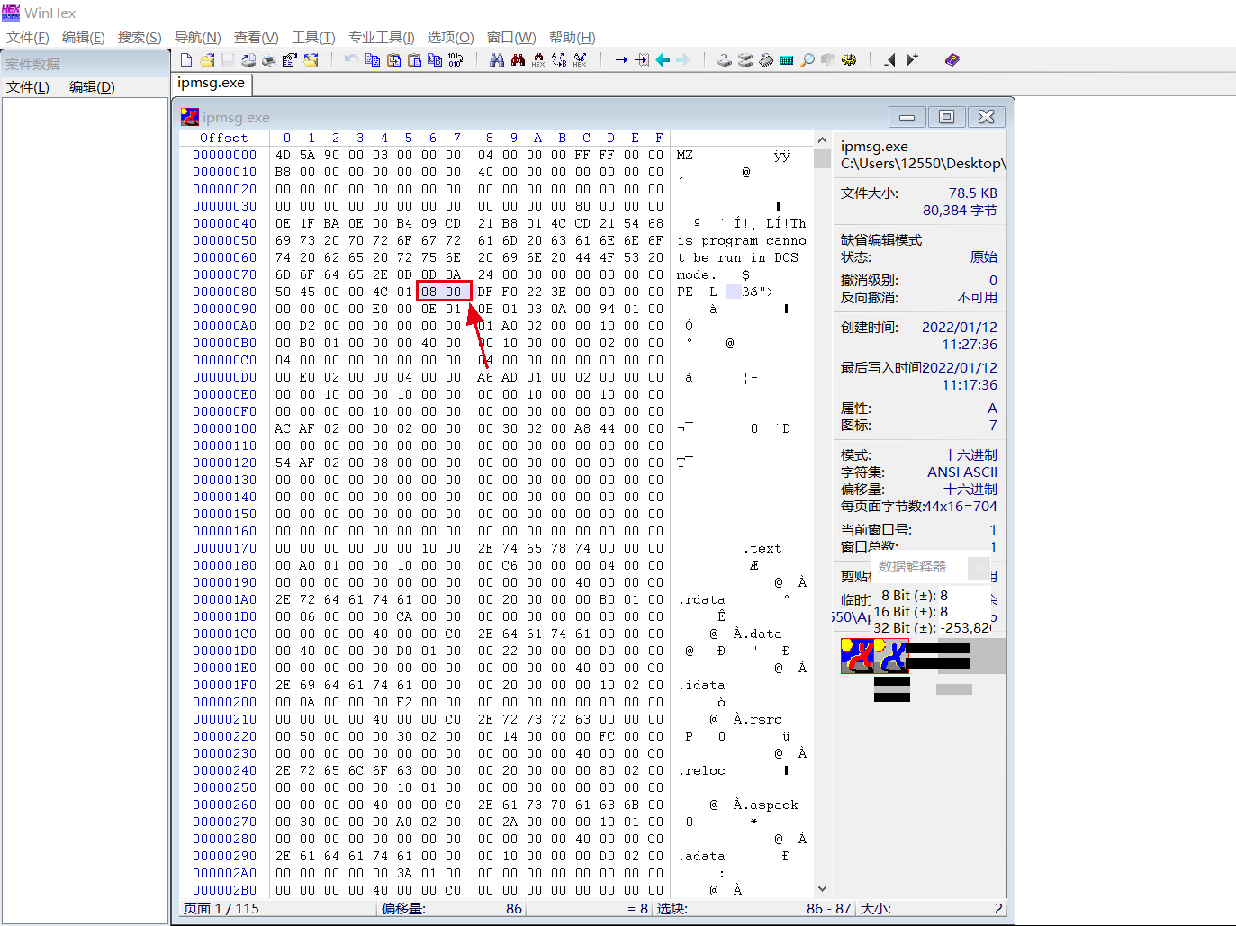Open general options gear icon
Image resolution: width=1236 pixels, height=926 pixels.
point(848,60)
